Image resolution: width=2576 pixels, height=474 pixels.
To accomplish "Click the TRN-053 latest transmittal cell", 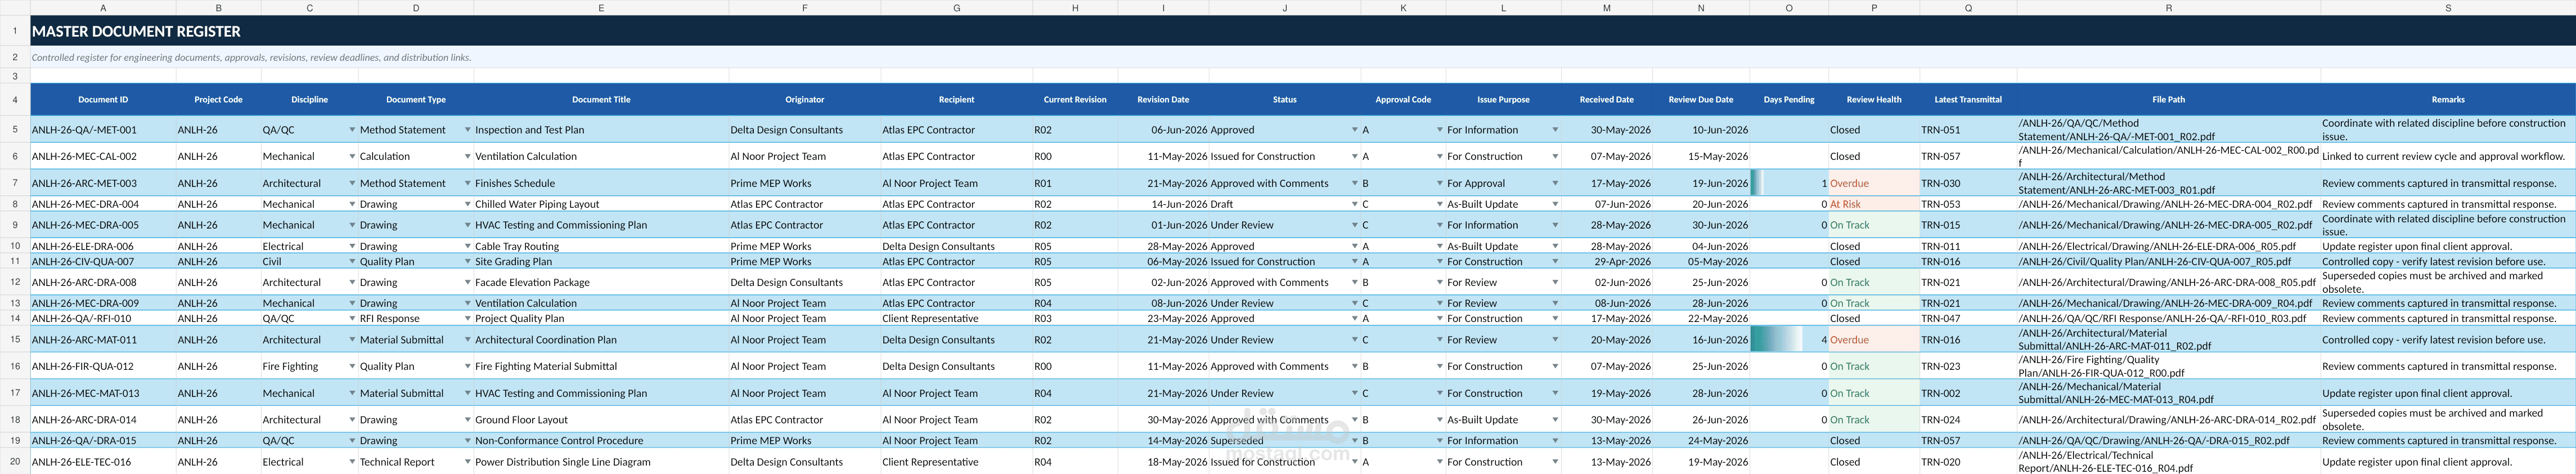I will click(1968, 204).
